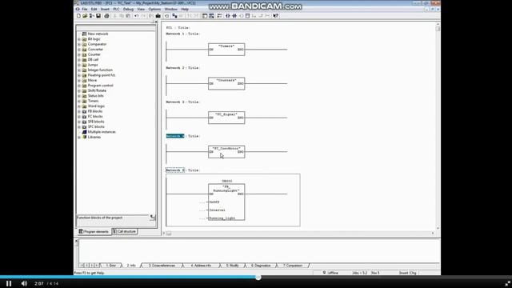The width and height of the screenshot is (512, 288).
Task: Click the Network 5 label
Action: (175, 170)
